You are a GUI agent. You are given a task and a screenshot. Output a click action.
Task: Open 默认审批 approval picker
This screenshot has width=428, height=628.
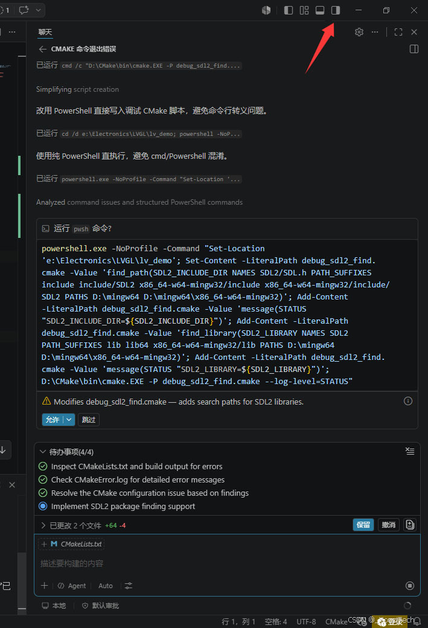(100, 606)
